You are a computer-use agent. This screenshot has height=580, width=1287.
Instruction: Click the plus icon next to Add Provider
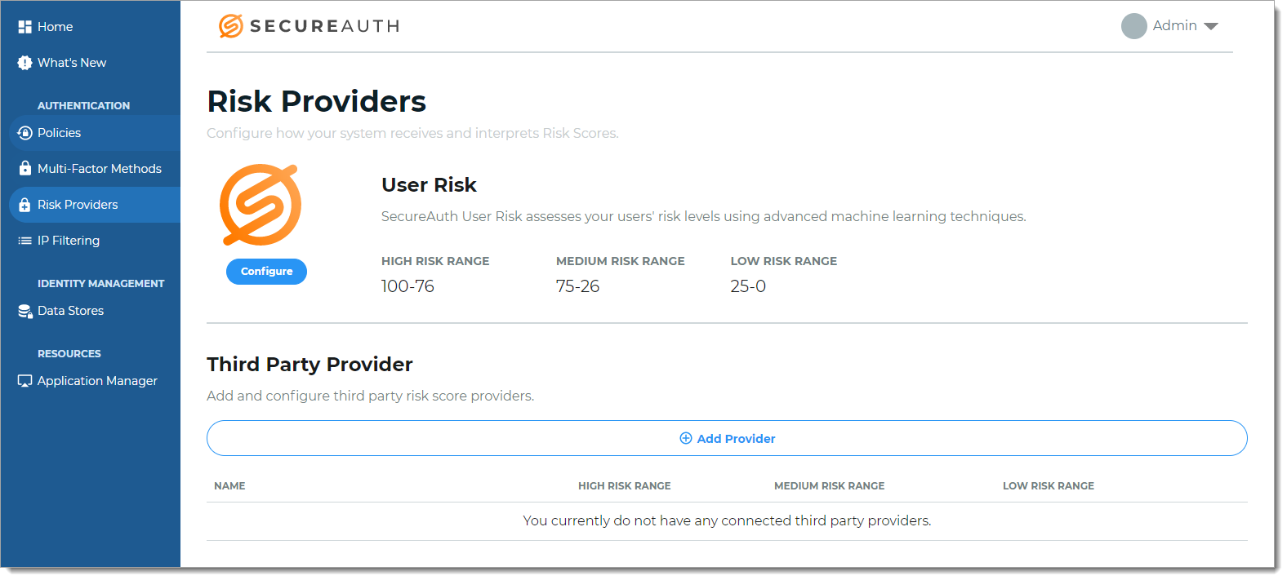(686, 438)
